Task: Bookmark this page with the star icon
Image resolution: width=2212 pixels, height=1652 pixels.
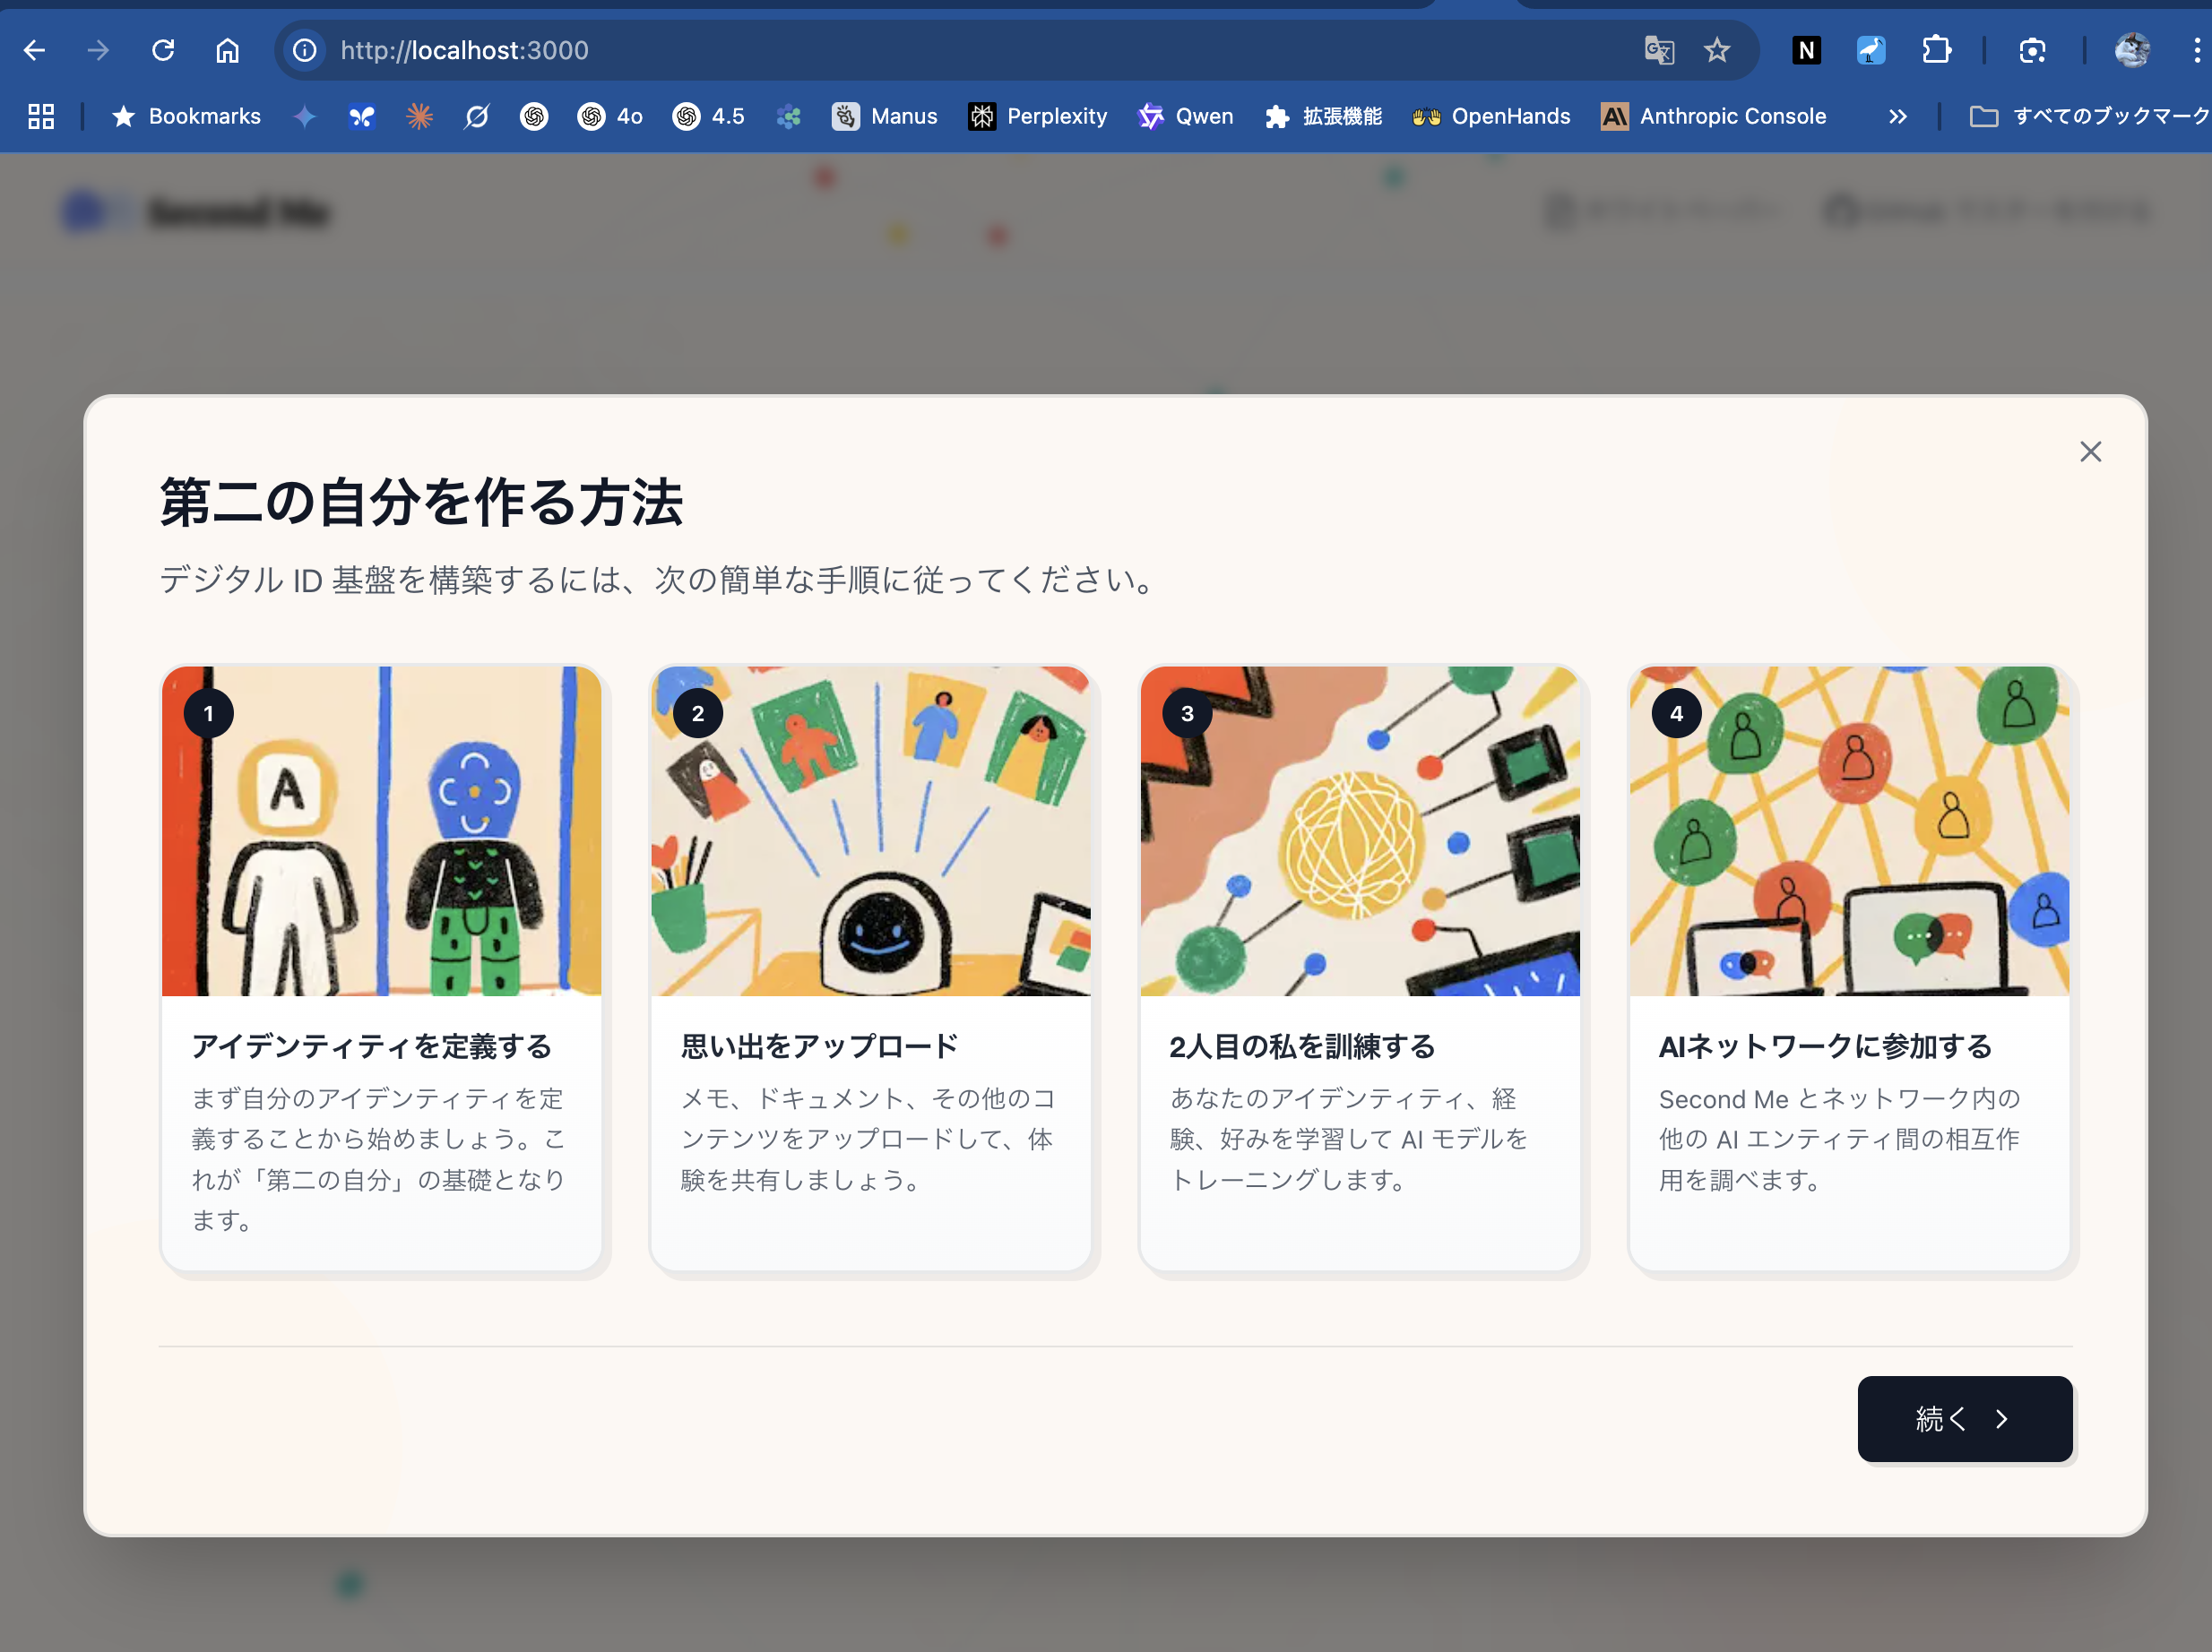Action: point(1717,50)
